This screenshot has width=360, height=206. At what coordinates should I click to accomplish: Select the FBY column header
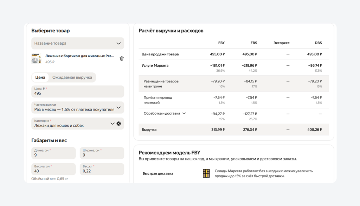coord(221,43)
